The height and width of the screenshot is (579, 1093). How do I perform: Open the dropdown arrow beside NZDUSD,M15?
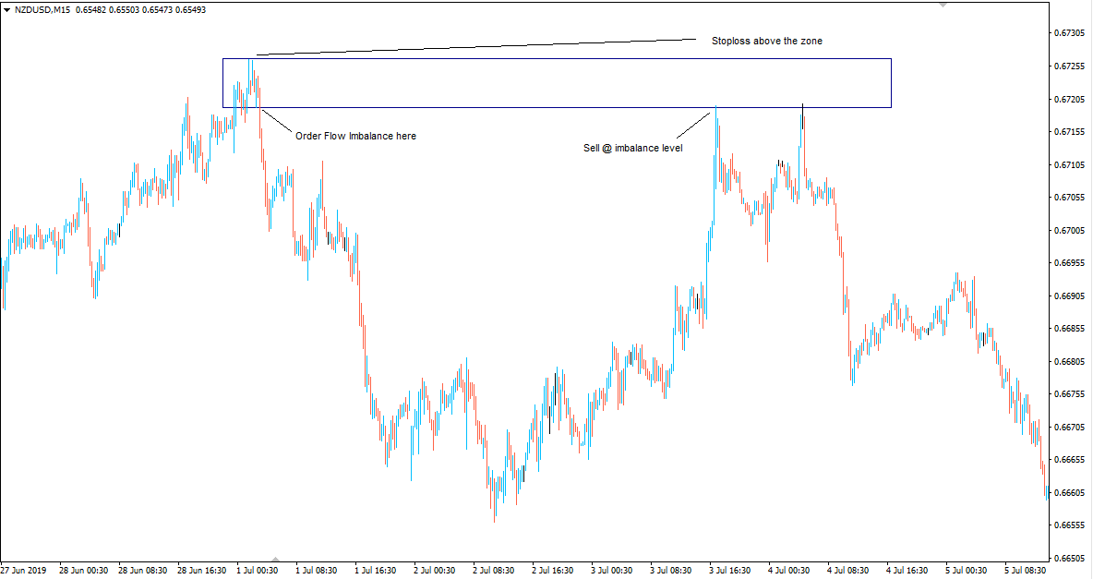click(7, 10)
